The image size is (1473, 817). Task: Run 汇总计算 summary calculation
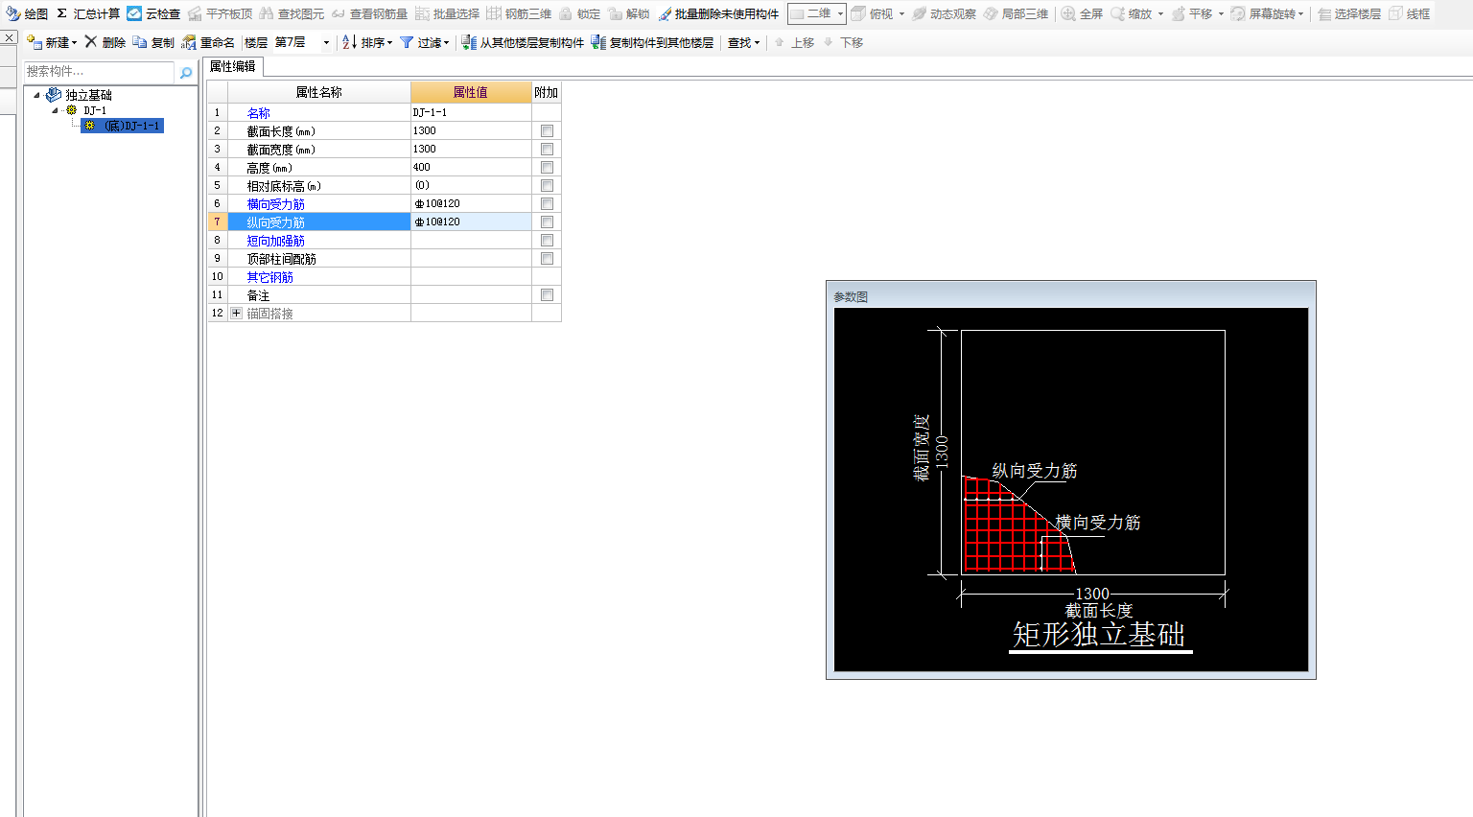click(88, 13)
